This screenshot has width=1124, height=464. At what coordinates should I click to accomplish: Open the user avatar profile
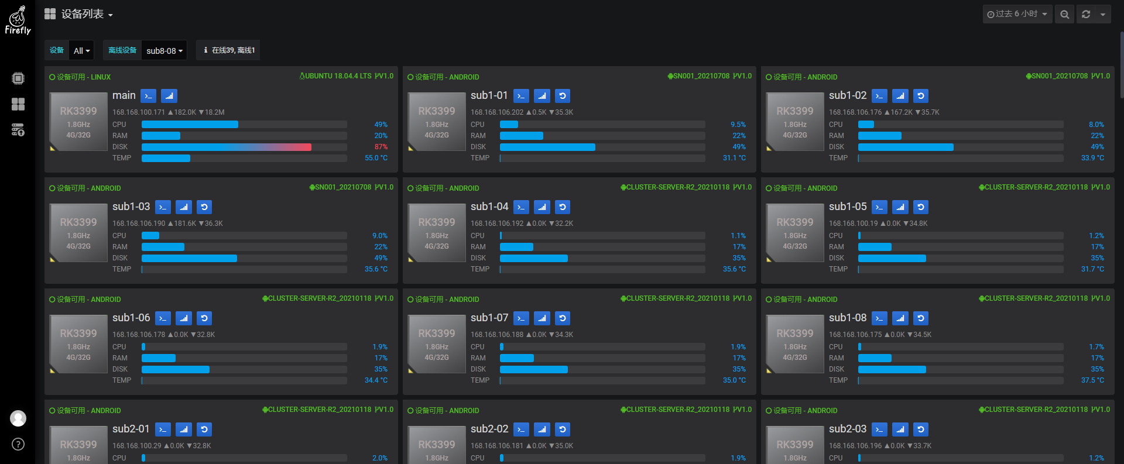pyautogui.click(x=18, y=418)
